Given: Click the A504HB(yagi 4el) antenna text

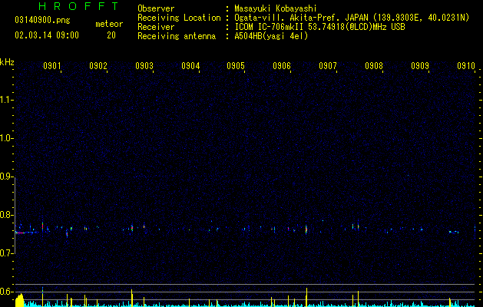Looking at the screenshot, I should [x=271, y=36].
